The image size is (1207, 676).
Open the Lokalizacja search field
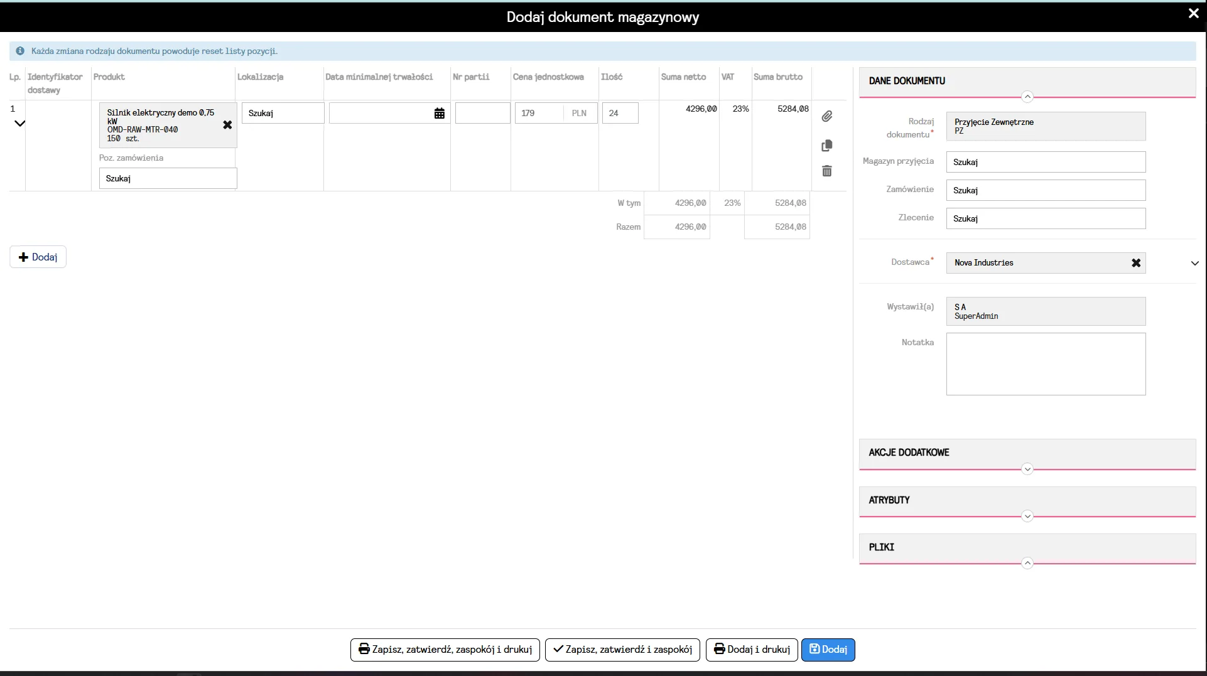click(x=283, y=113)
